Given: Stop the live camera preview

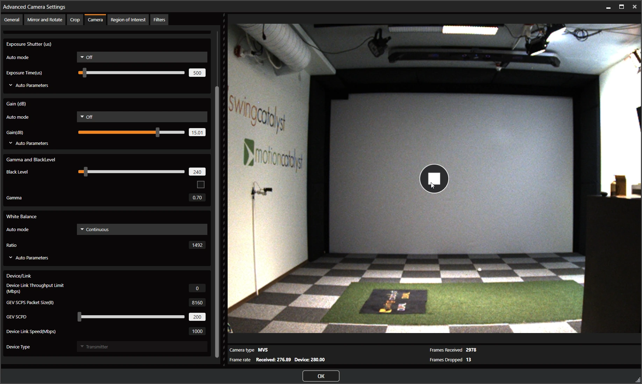Looking at the screenshot, I should tap(434, 179).
